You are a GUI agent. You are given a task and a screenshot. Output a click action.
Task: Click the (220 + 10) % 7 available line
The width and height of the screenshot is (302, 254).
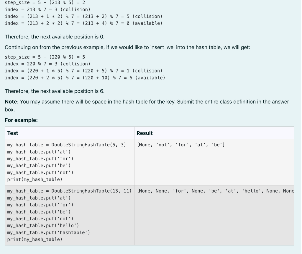85,77
